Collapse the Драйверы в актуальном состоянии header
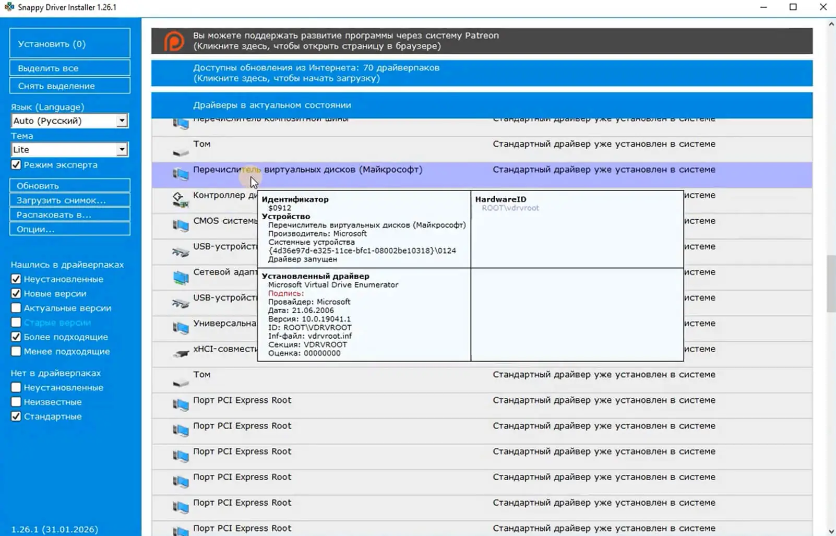 point(482,105)
